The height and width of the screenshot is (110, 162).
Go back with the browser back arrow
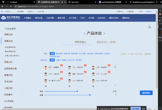(x=3, y=6)
